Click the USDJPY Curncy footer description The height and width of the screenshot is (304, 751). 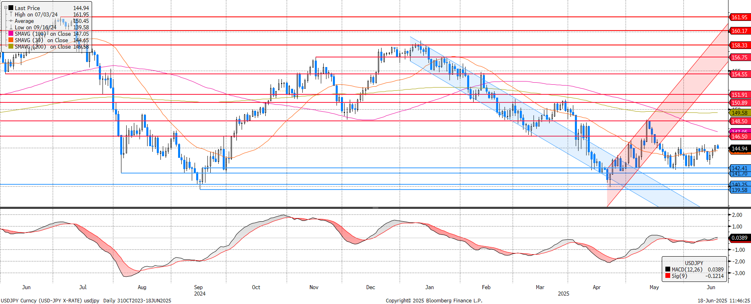[x=86, y=300]
